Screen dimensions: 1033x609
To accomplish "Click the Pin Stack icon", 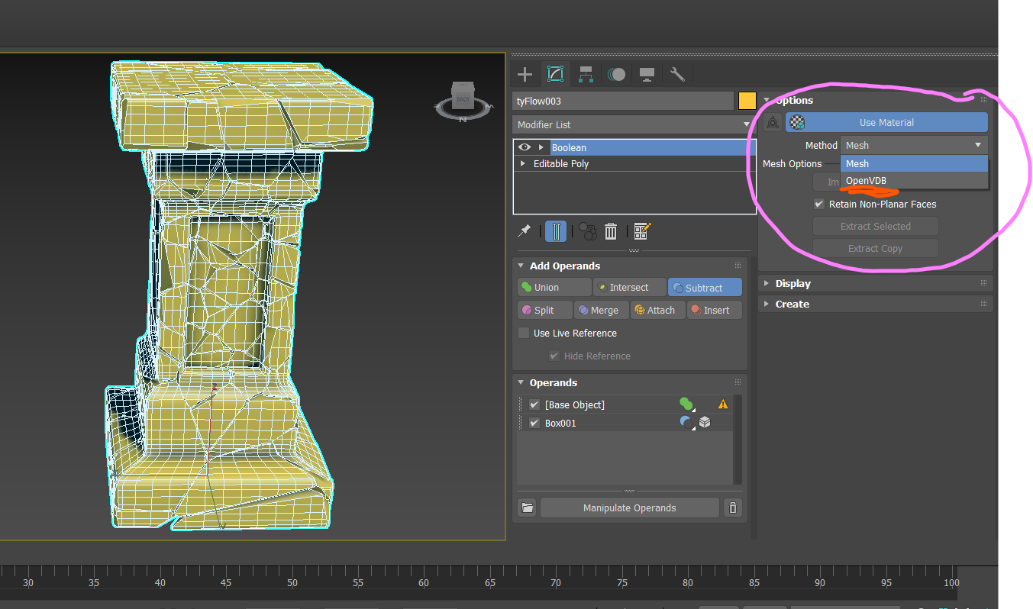I will [x=525, y=231].
